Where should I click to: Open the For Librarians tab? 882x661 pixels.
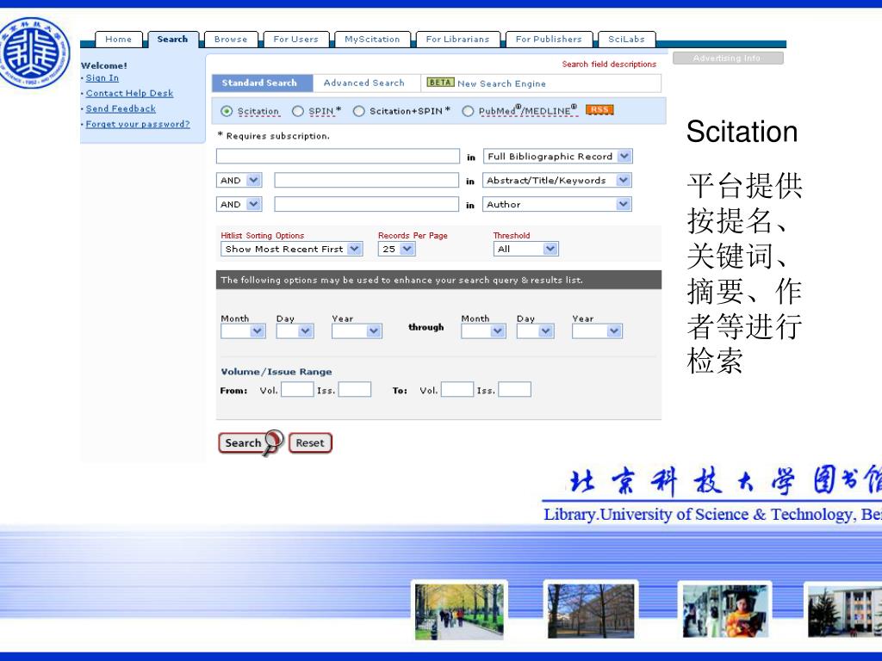[x=458, y=40]
